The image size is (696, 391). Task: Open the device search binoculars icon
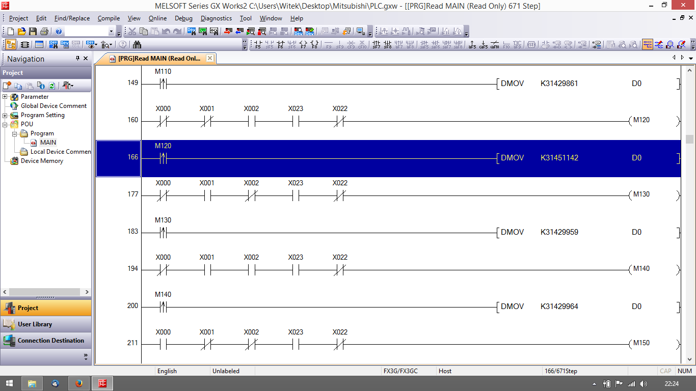pyautogui.click(x=137, y=44)
